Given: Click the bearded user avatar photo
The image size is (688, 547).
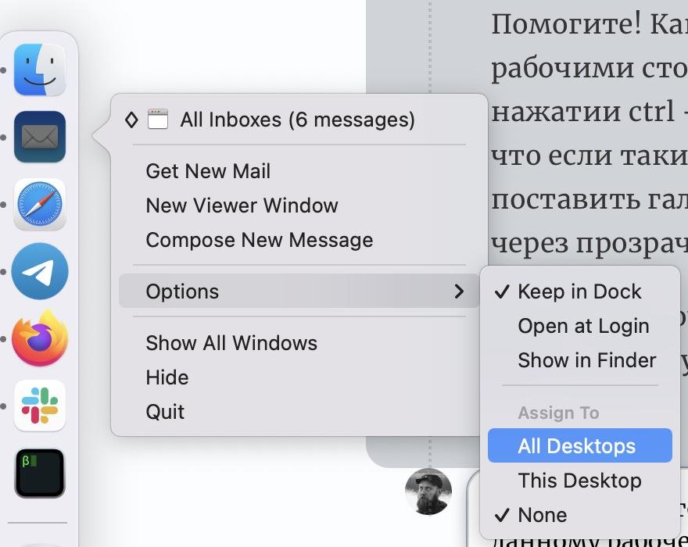Looking at the screenshot, I should (429, 492).
